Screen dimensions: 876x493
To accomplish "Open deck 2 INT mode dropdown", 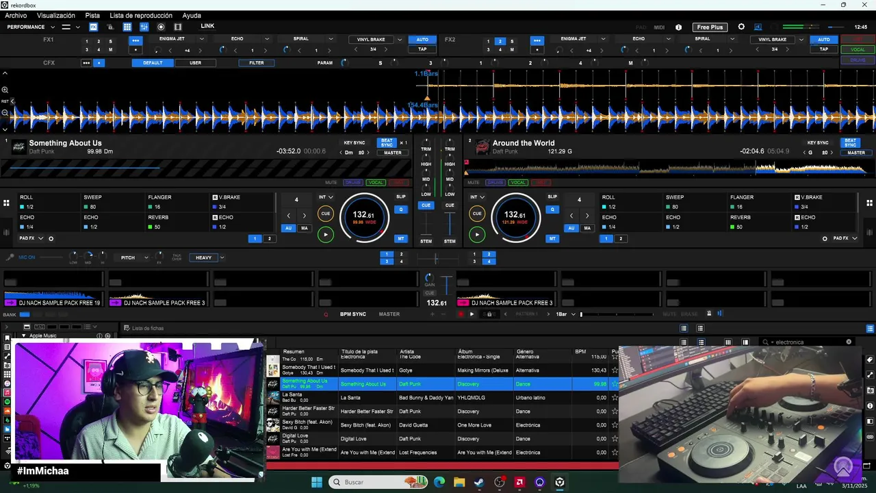I will (x=477, y=197).
